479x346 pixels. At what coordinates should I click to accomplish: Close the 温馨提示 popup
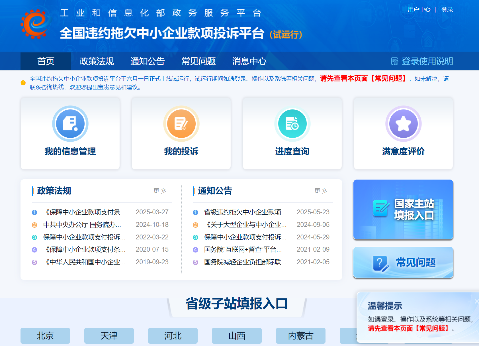coord(476,301)
